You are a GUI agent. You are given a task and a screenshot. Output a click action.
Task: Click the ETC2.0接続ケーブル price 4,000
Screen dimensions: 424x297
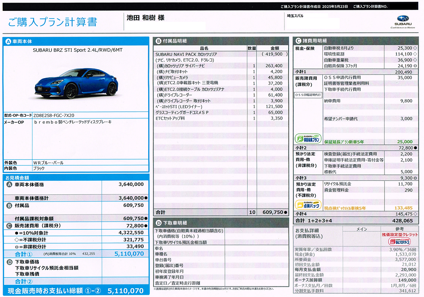277,89
